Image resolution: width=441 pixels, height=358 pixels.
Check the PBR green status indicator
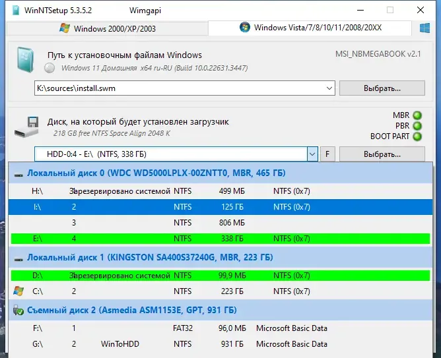(417, 126)
